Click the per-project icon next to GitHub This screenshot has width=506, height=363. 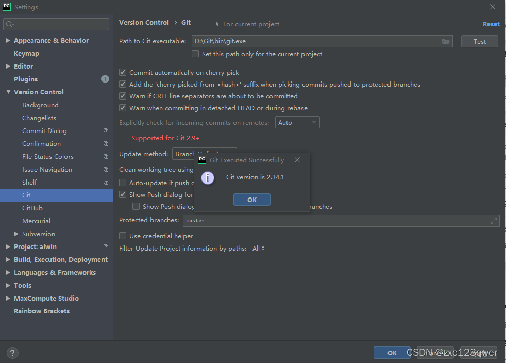click(x=106, y=208)
